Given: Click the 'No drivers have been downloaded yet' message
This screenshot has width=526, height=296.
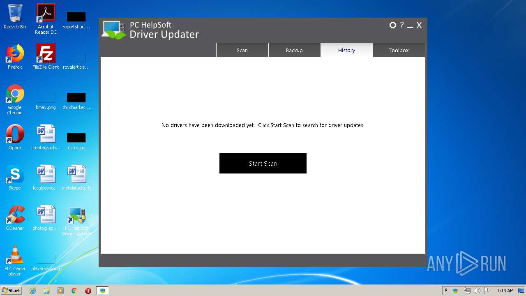Looking at the screenshot, I should (x=263, y=125).
